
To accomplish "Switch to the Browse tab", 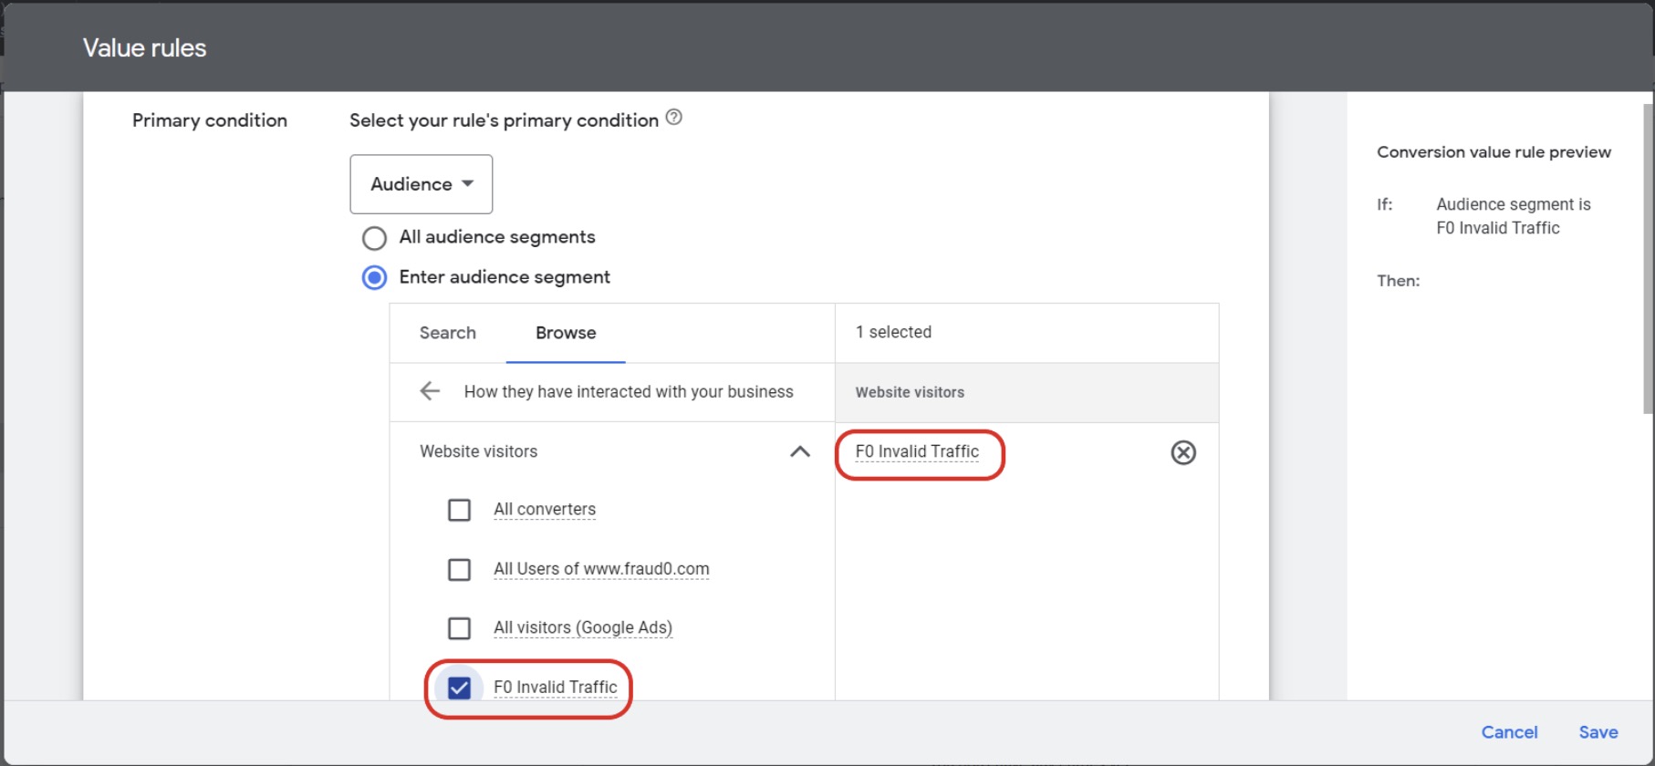I will (x=566, y=333).
